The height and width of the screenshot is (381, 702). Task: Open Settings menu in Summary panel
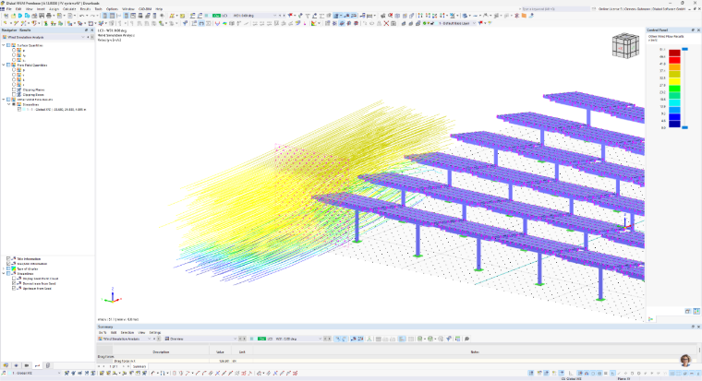155,333
